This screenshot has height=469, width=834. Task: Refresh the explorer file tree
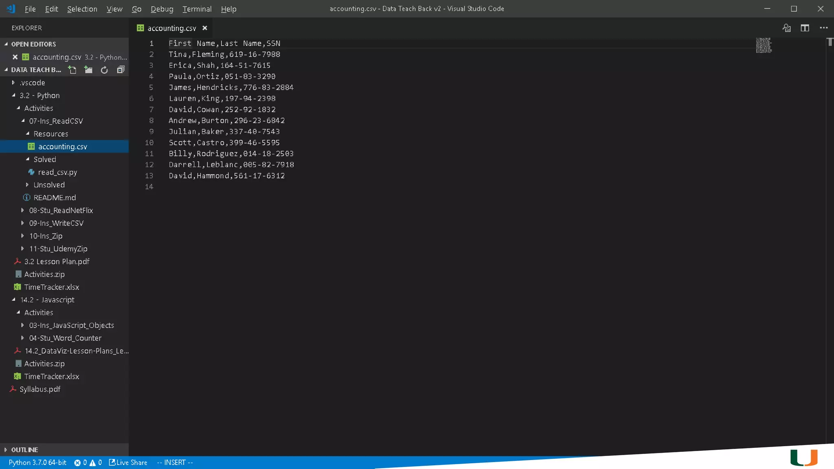point(104,70)
